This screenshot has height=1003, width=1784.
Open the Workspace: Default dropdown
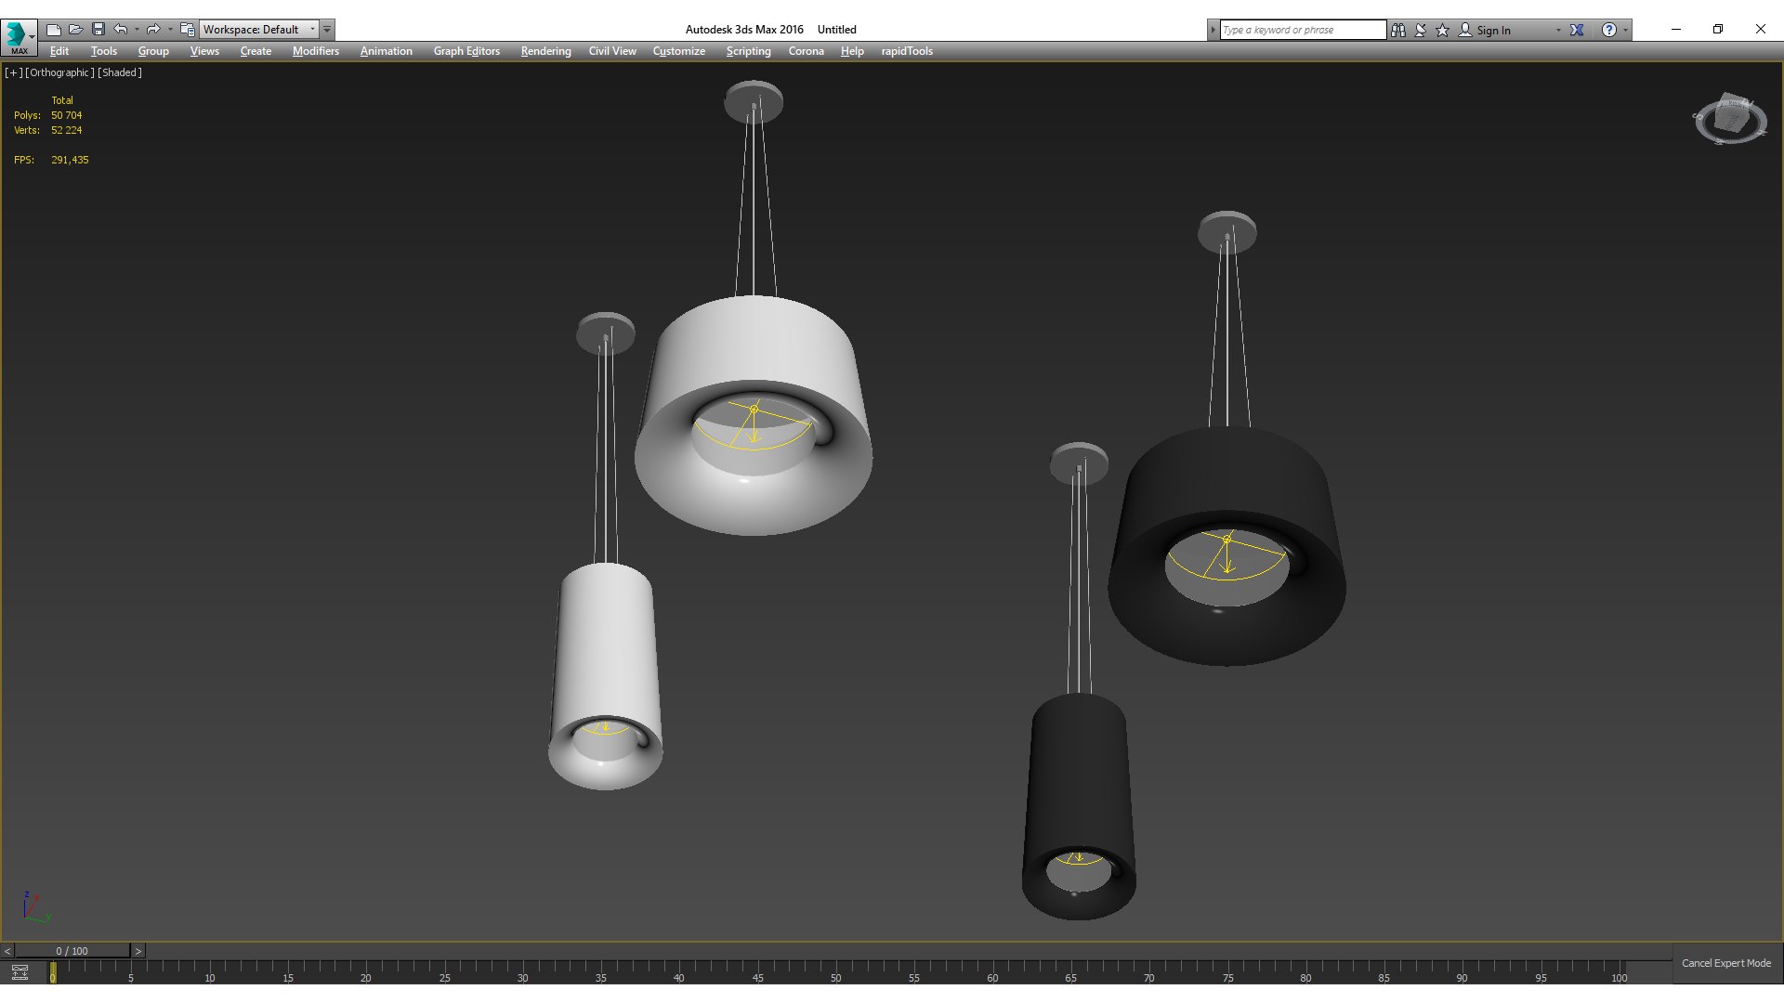(260, 30)
